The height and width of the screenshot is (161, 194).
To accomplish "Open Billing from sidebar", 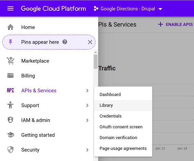I will point(28,76).
